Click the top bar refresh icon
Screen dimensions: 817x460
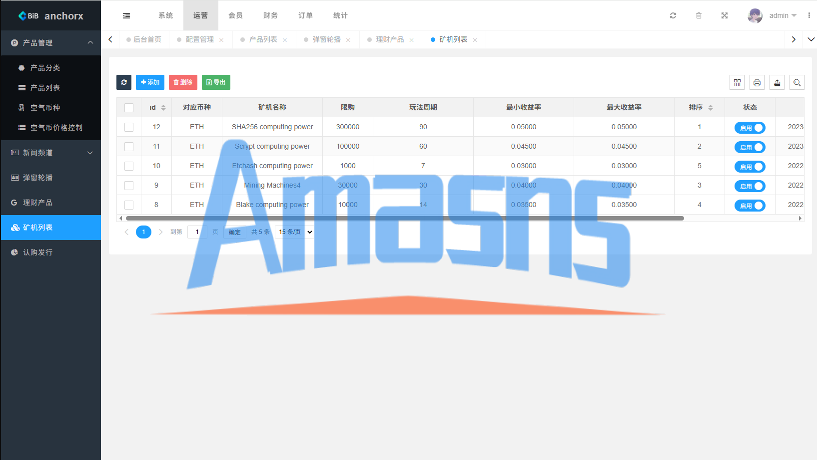673,15
